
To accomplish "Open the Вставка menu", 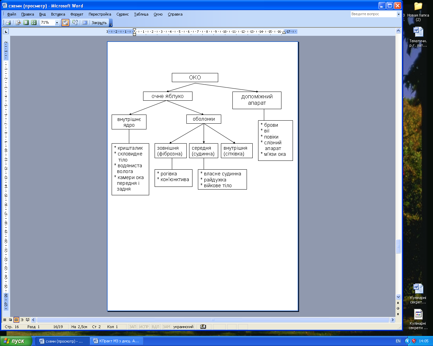I will (x=58, y=14).
